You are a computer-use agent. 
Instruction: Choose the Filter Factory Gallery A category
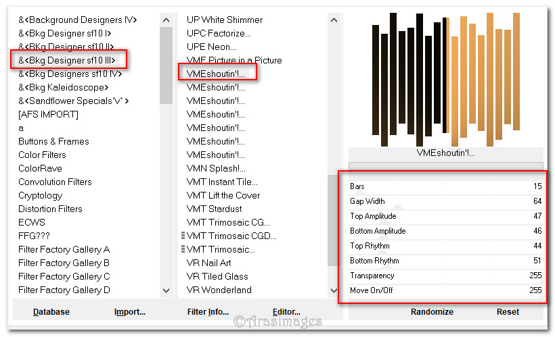pos(64,249)
